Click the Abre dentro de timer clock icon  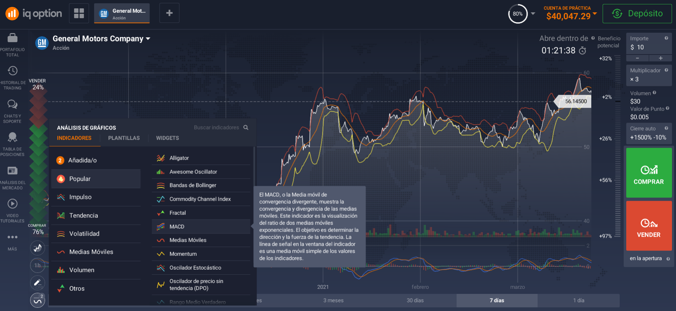coord(582,50)
